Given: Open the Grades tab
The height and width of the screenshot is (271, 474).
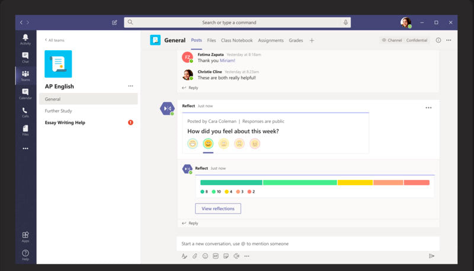Looking at the screenshot, I should point(296,40).
